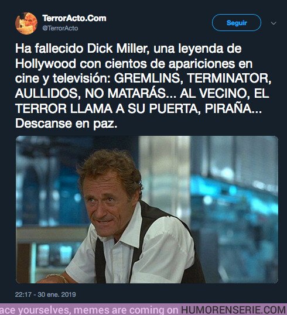Open the @TerrorActo handle link
Image resolution: width=287 pixels, height=315 pixels.
60,28
